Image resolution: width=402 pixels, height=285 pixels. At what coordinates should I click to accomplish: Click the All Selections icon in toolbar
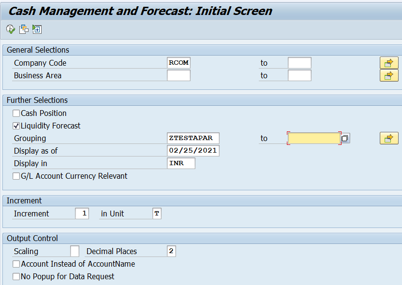tap(37, 29)
